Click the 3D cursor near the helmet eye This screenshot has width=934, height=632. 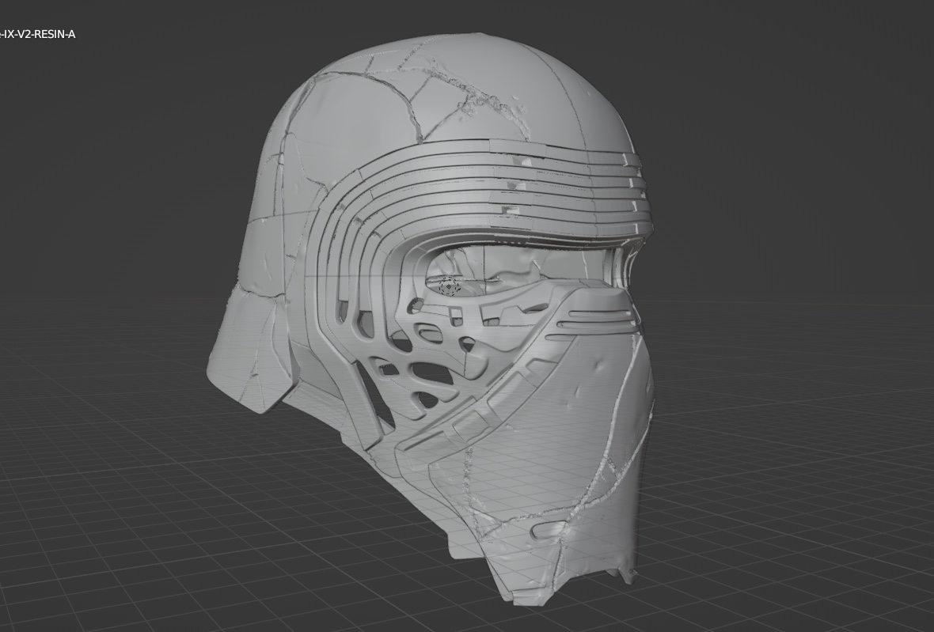[449, 287]
